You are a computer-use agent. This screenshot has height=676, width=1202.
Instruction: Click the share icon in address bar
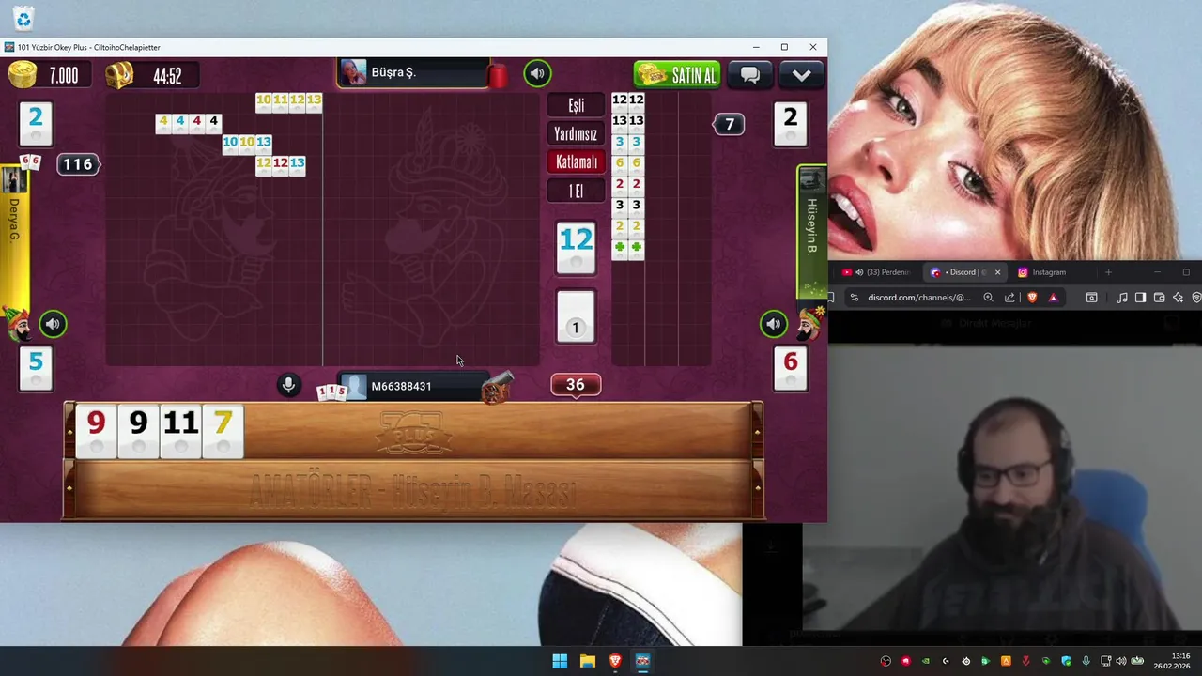(x=1009, y=298)
